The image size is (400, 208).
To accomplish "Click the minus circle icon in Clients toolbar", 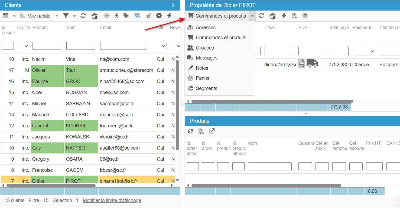I will click(159, 16).
